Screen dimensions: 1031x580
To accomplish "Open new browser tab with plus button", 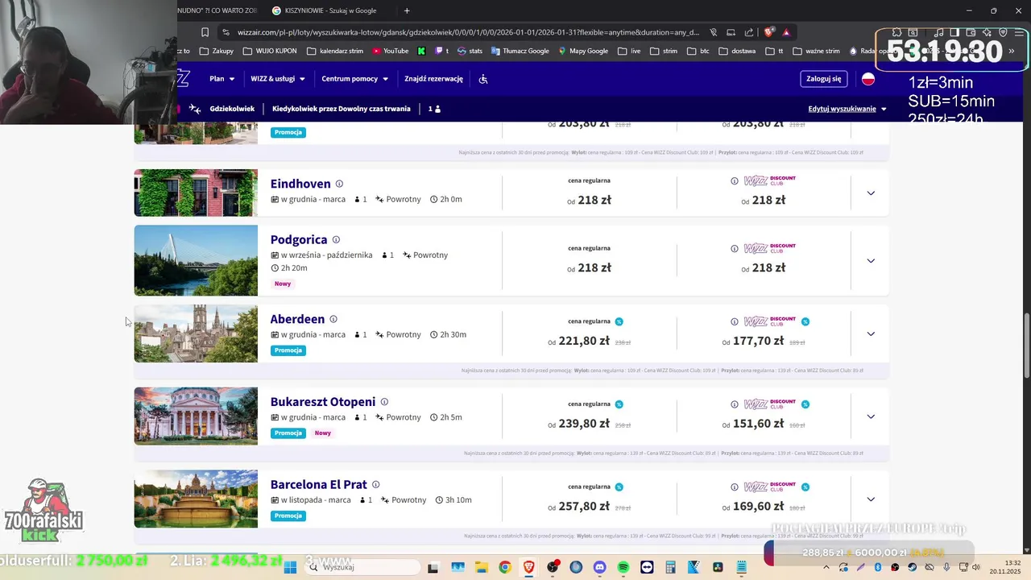I will click(407, 10).
